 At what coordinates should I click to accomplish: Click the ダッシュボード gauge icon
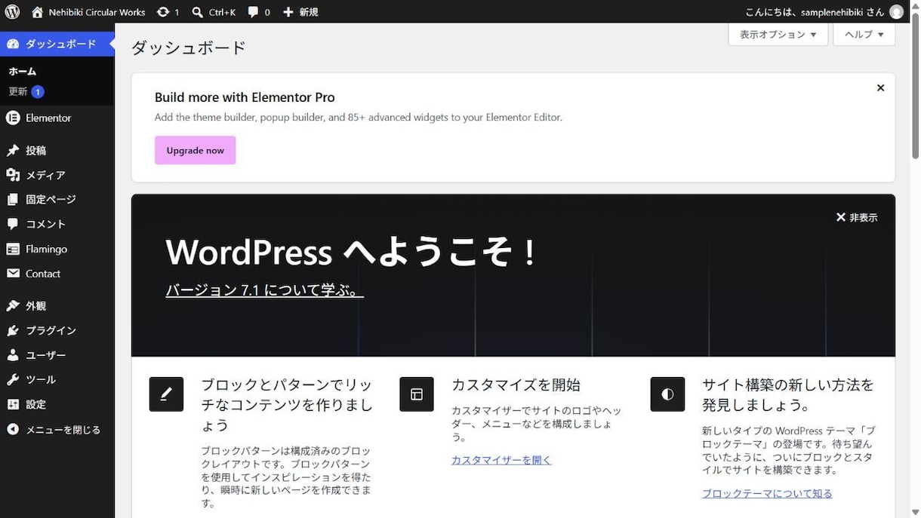13,44
